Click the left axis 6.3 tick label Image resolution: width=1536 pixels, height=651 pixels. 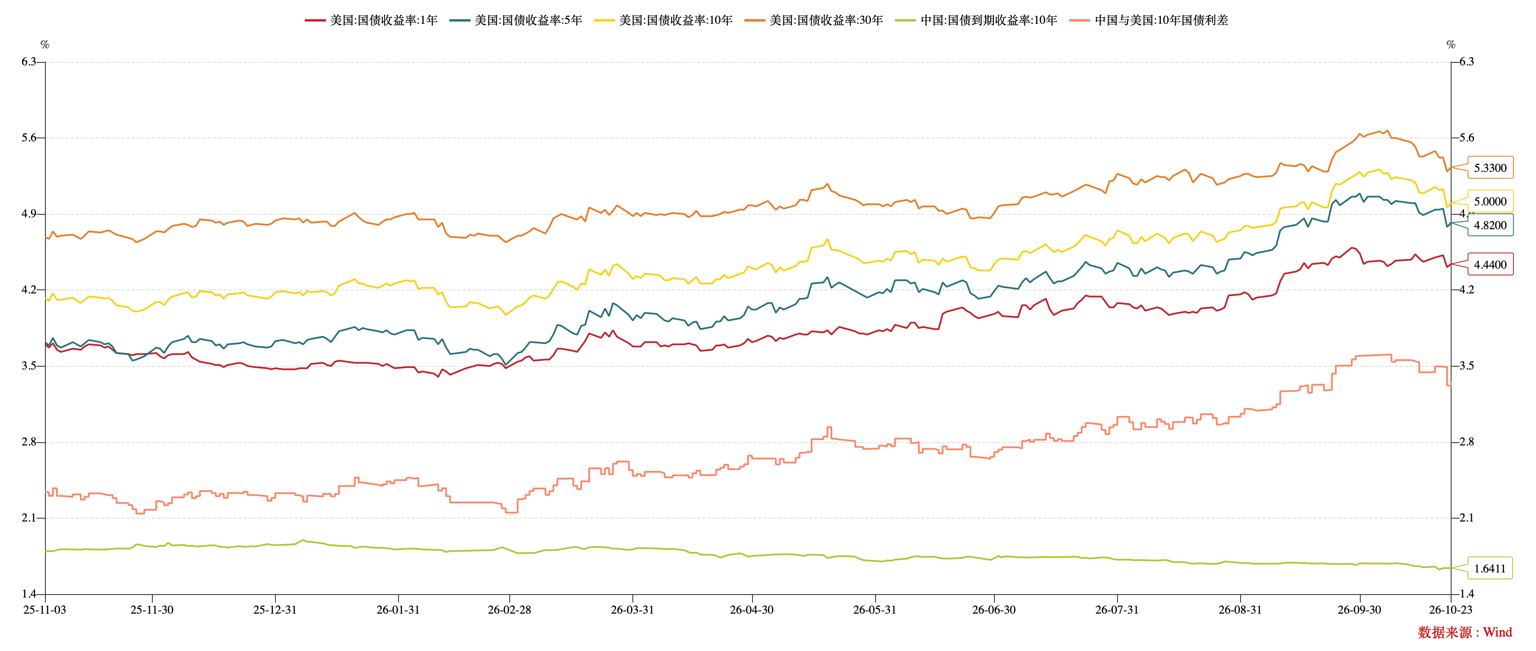click(x=29, y=62)
